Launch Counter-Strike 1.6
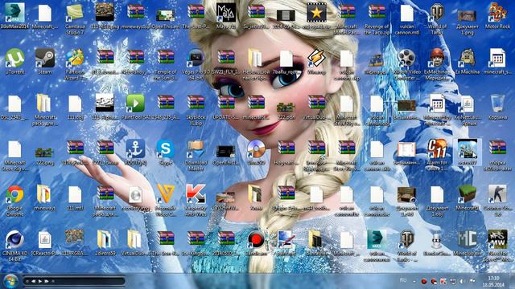The image size is (515, 289). click(497, 201)
